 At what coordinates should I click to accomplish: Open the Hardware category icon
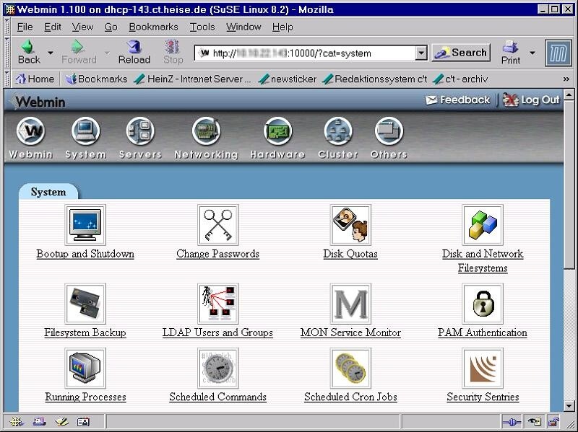277,133
